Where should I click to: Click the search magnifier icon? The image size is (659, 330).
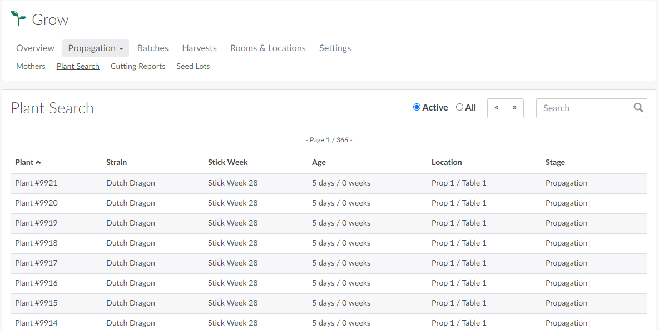[638, 108]
